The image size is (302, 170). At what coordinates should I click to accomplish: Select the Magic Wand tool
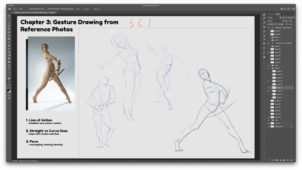click(9, 26)
